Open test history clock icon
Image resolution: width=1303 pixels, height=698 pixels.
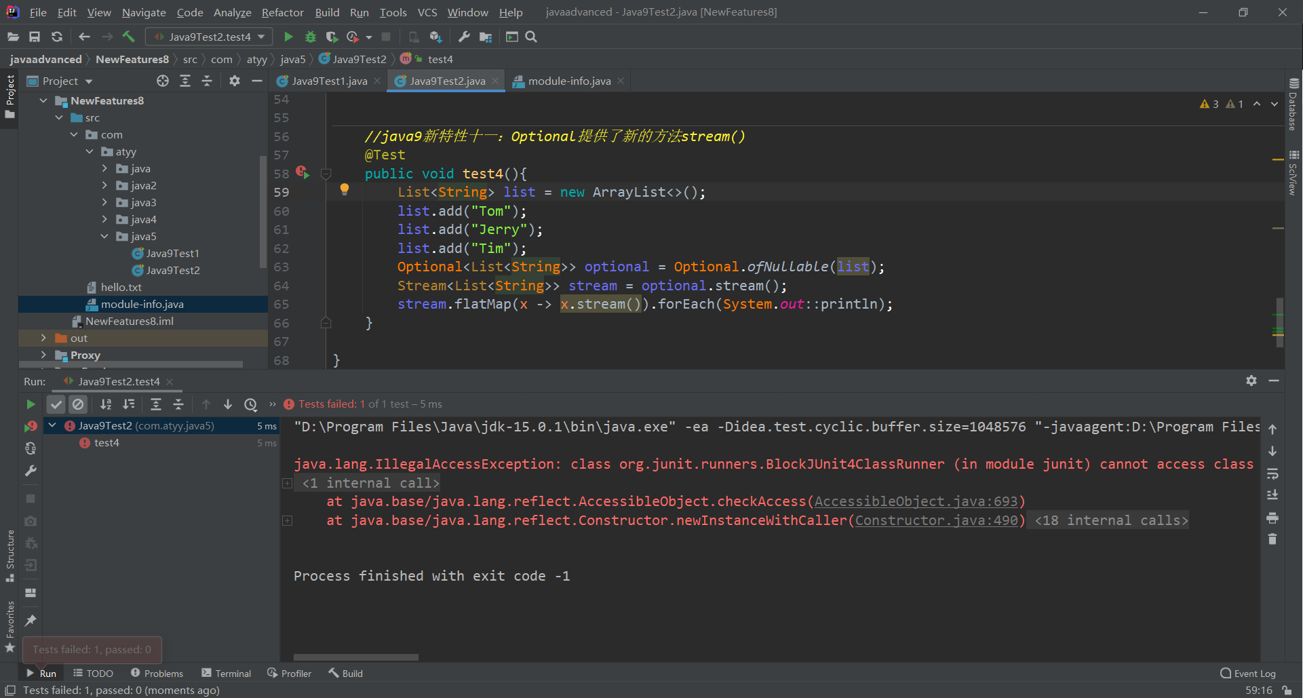[x=251, y=404]
